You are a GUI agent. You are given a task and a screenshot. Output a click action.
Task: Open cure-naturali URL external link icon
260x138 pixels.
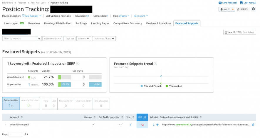tap(253, 125)
